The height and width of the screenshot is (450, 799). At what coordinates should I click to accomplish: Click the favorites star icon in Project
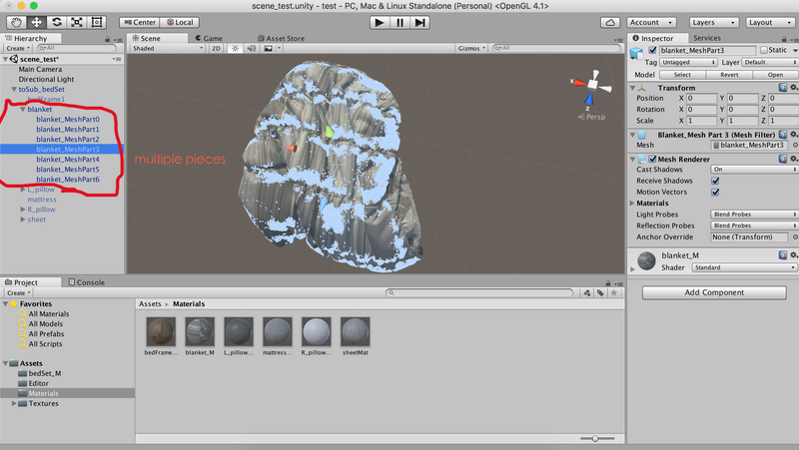click(613, 292)
